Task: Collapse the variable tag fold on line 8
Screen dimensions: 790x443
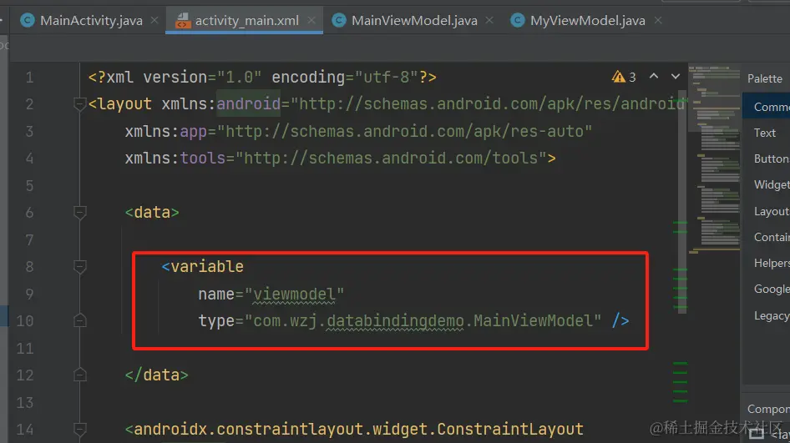Action: [x=79, y=266]
